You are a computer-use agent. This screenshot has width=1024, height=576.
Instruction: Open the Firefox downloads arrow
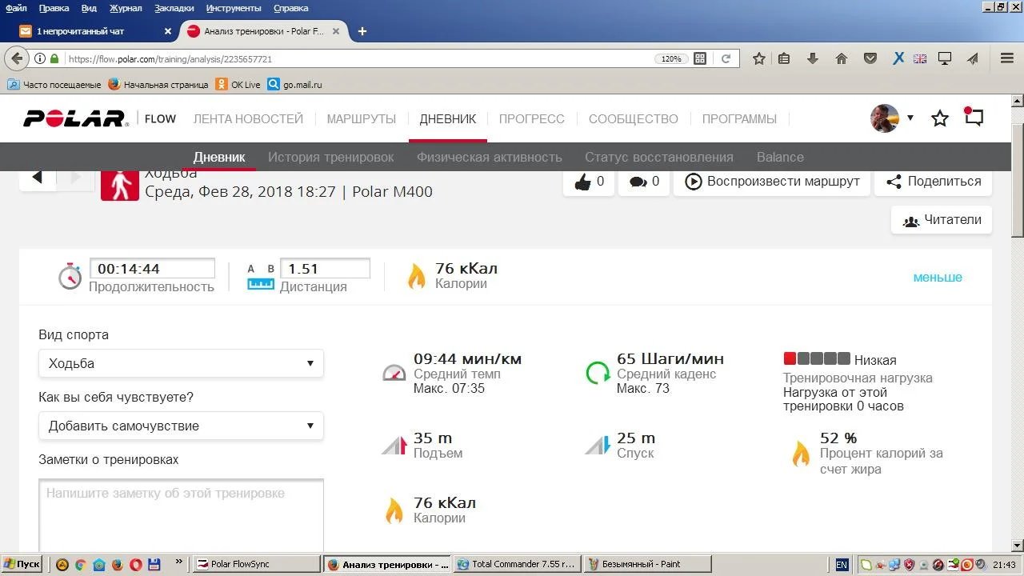pyautogui.click(x=813, y=58)
